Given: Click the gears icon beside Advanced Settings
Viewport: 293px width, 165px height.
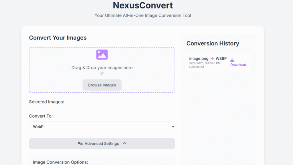Looking at the screenshot, I should pos(80,144).
